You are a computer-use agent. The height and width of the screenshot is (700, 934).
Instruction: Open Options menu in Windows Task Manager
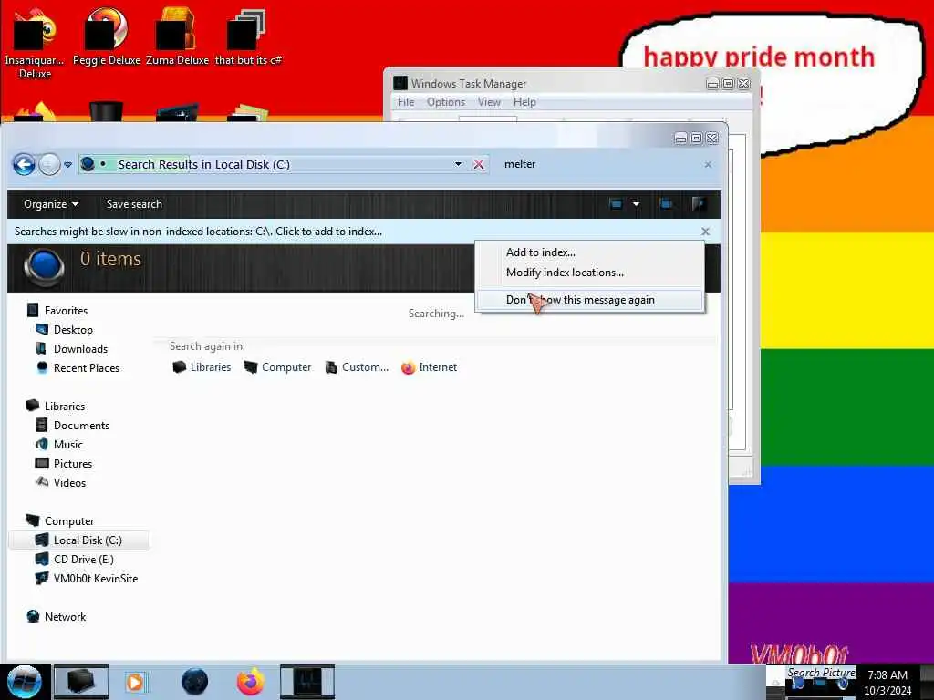point(445,102)
